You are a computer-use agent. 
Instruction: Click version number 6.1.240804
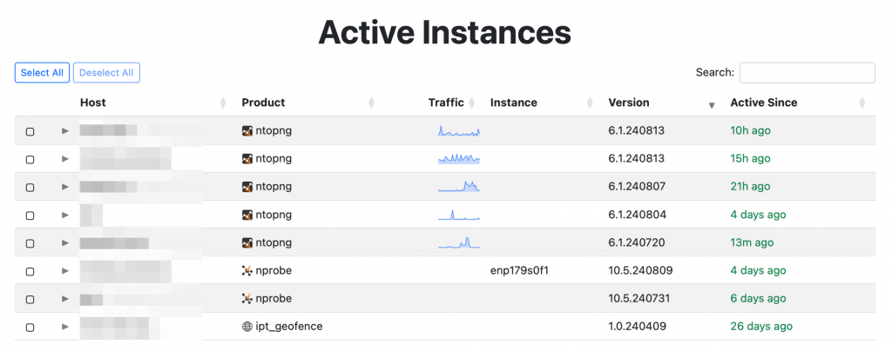637,215
